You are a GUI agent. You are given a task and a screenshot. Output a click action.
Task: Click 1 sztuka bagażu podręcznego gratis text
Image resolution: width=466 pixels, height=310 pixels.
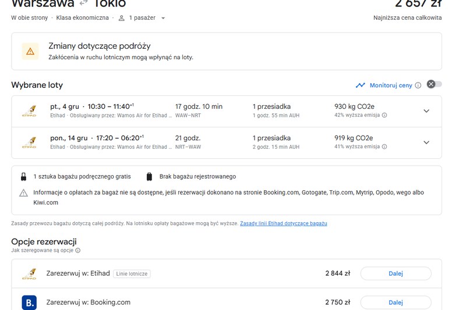82,176
